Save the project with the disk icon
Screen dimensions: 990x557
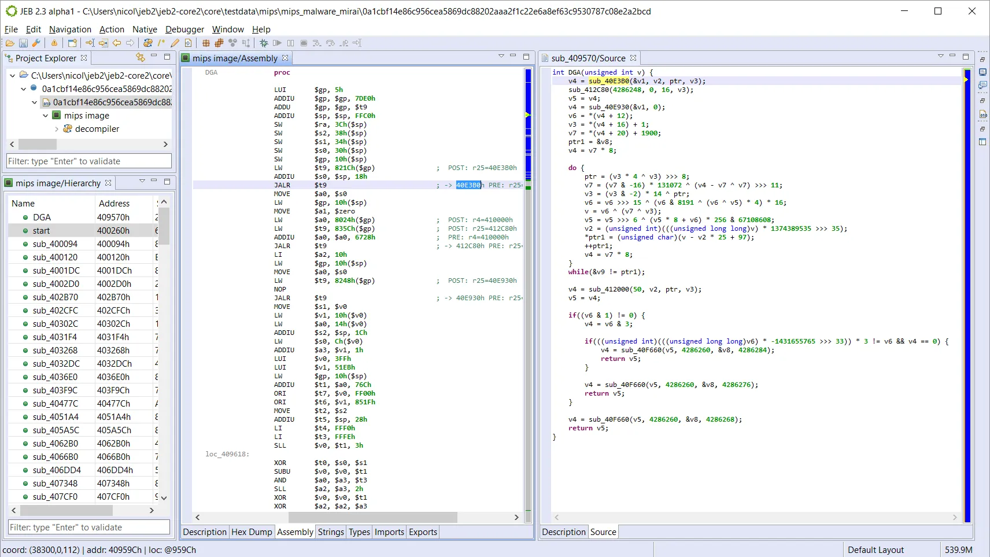(23, 42)
